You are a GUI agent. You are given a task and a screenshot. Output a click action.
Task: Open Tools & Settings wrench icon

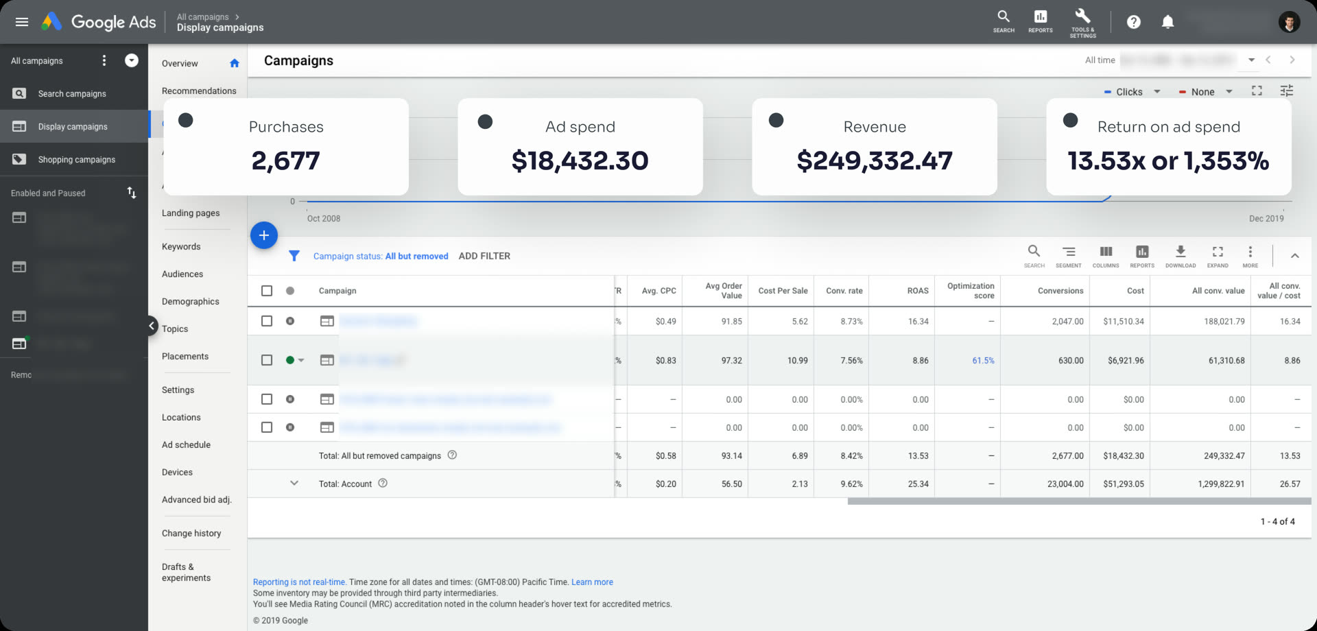tap(1082, 22)
